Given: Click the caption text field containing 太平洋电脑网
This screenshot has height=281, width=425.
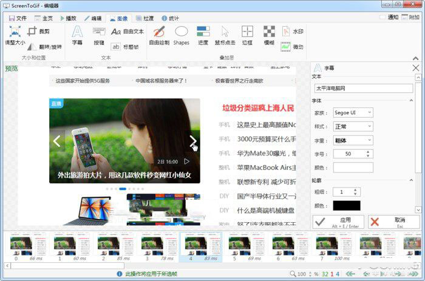Looking at the screenshot, I should tap(364, 89).
